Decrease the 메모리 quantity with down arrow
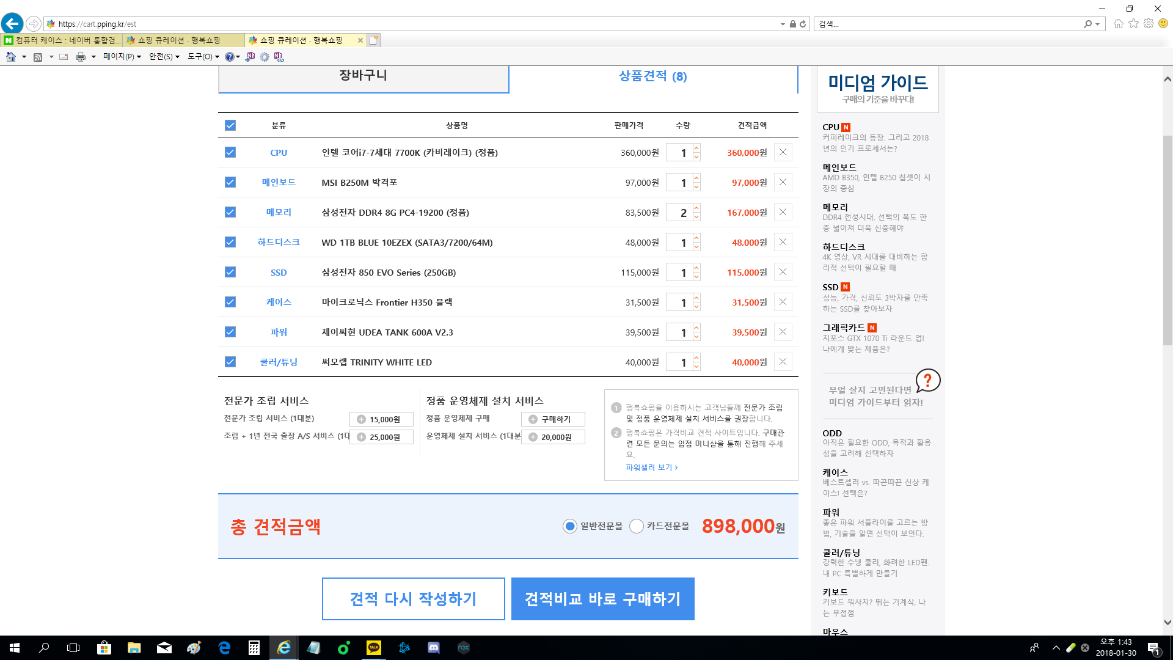The image size is (1173, 660). click(x=696, y=217)
